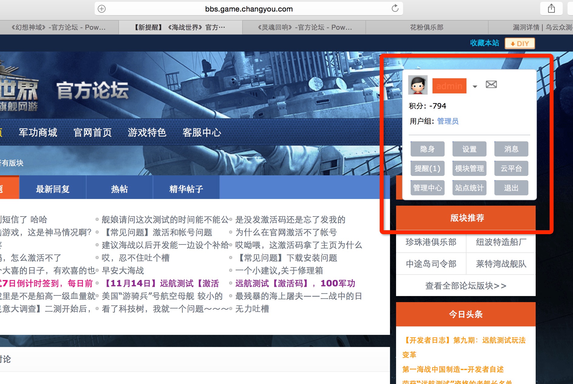Expand the dropdown arrow next to admin
The image size is (573, 384).
point(475,87)
